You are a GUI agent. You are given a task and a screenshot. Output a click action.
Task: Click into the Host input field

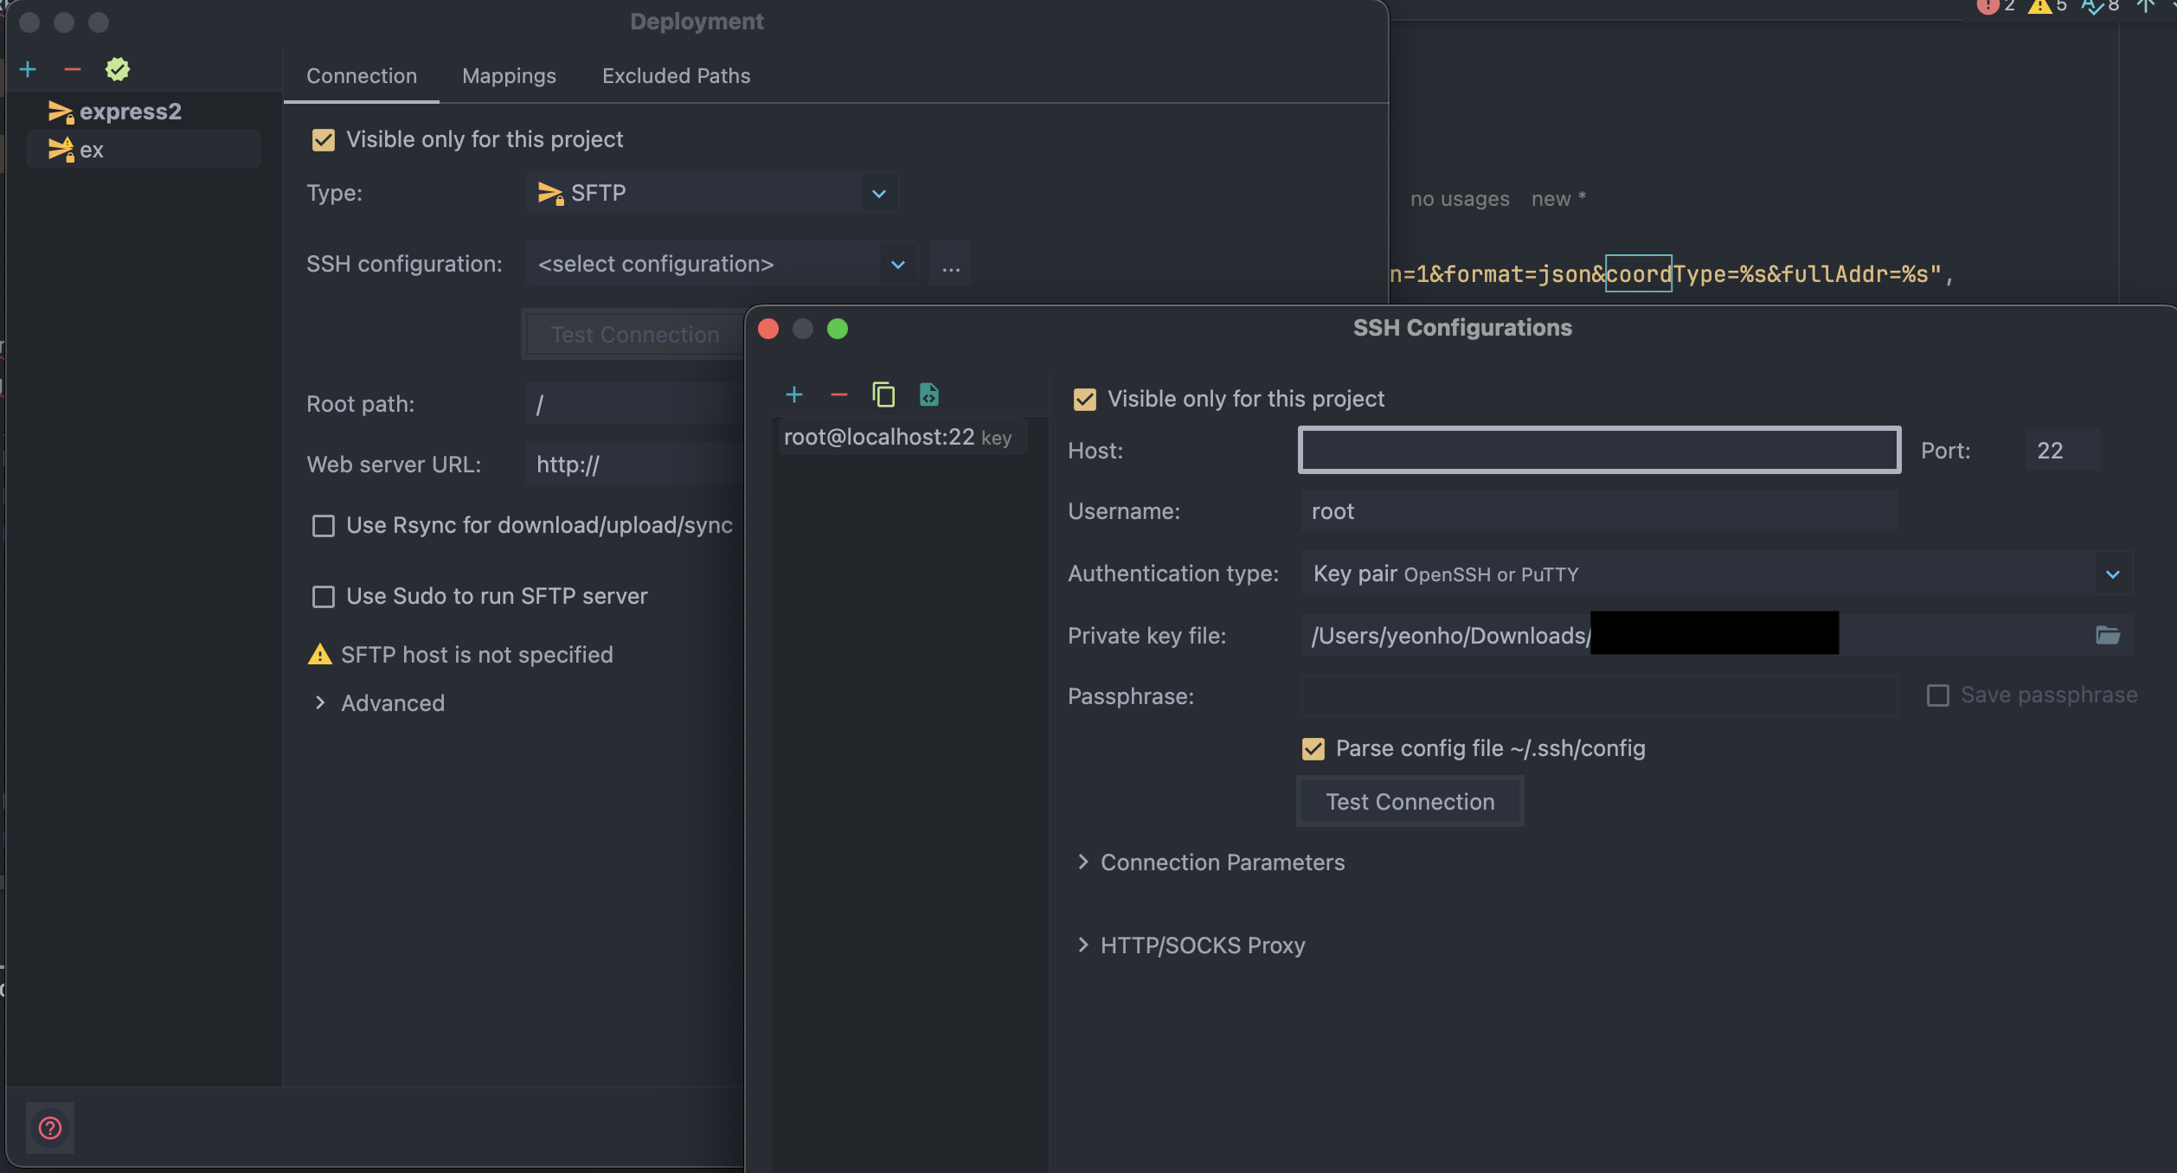tap(1598, 451)
